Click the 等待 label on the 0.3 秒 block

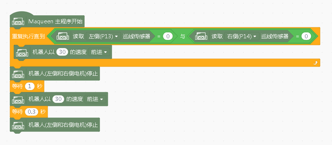pyautogui.click(x=18, y=112)
